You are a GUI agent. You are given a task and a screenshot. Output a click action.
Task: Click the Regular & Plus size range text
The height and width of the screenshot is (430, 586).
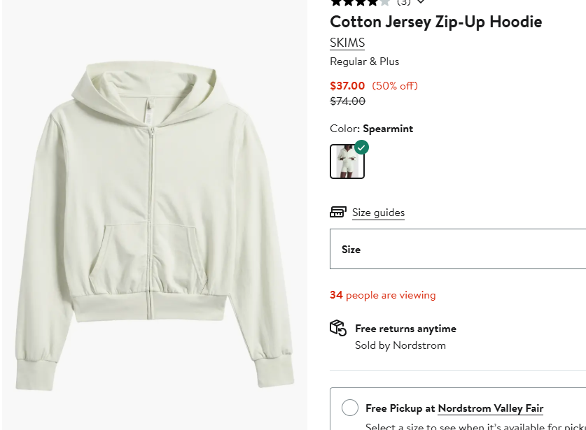tap(364, 62)
